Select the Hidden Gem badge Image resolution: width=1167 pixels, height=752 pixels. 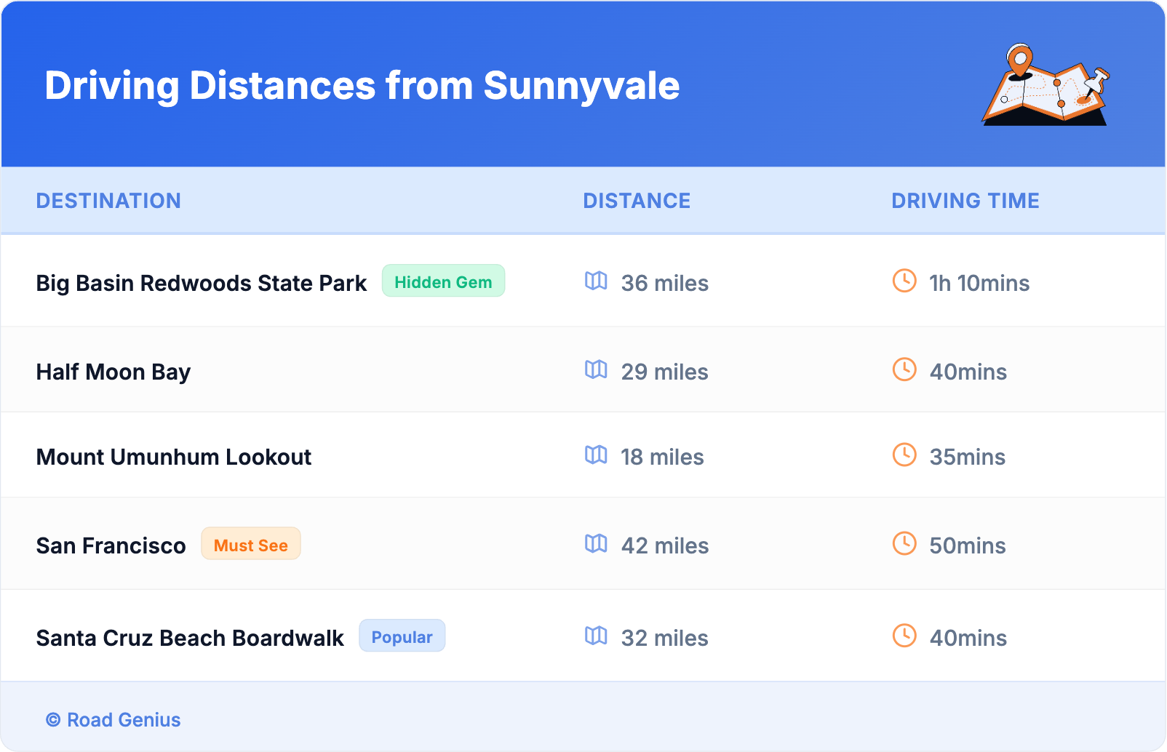coord(443,281)
